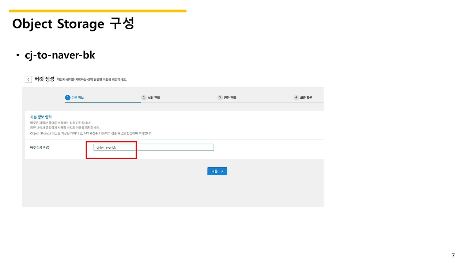The image size is (468, 263).
Task: Open the 최종 확인 step tab
Action: click(303, 98)
